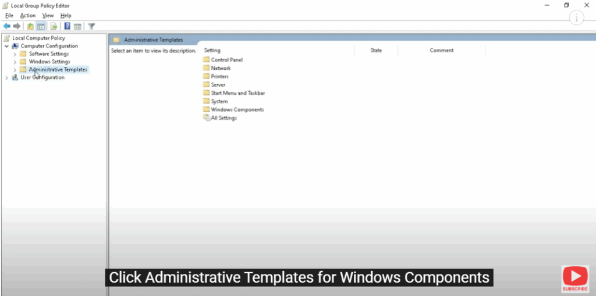Click the video info "i" circle icon
Viewport: 596px width, 296px height.
tap(577, 18)
